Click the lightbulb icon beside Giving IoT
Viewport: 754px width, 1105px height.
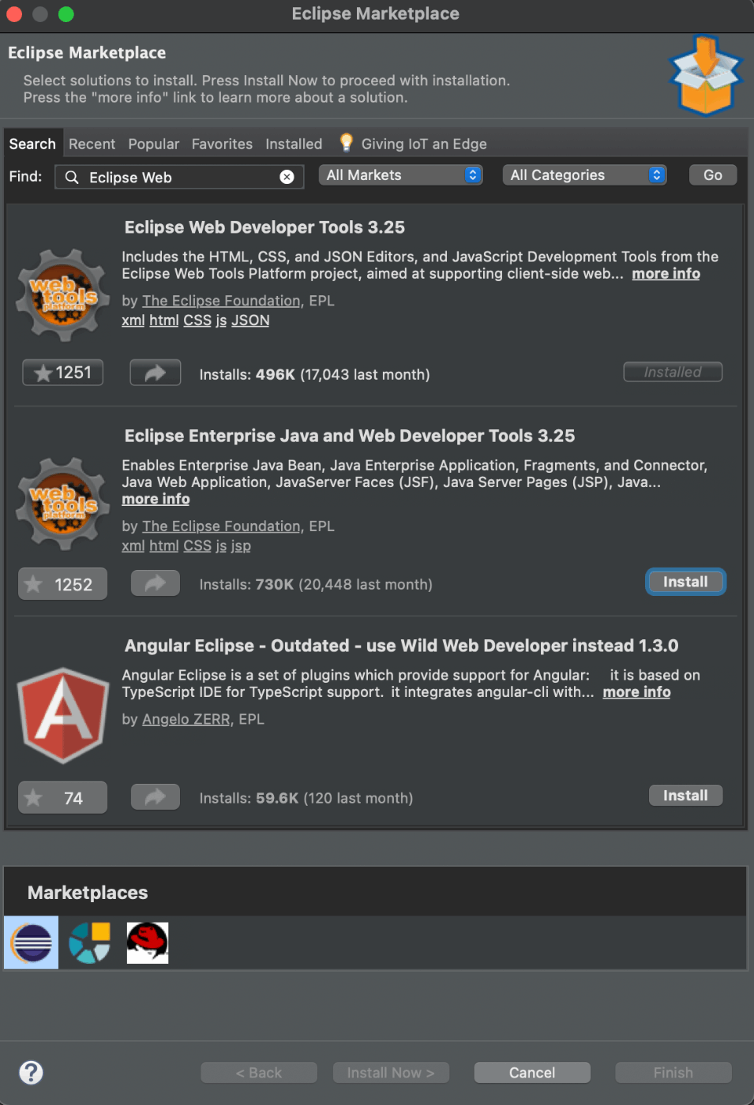pyautogui.click(x=346, y=142)
